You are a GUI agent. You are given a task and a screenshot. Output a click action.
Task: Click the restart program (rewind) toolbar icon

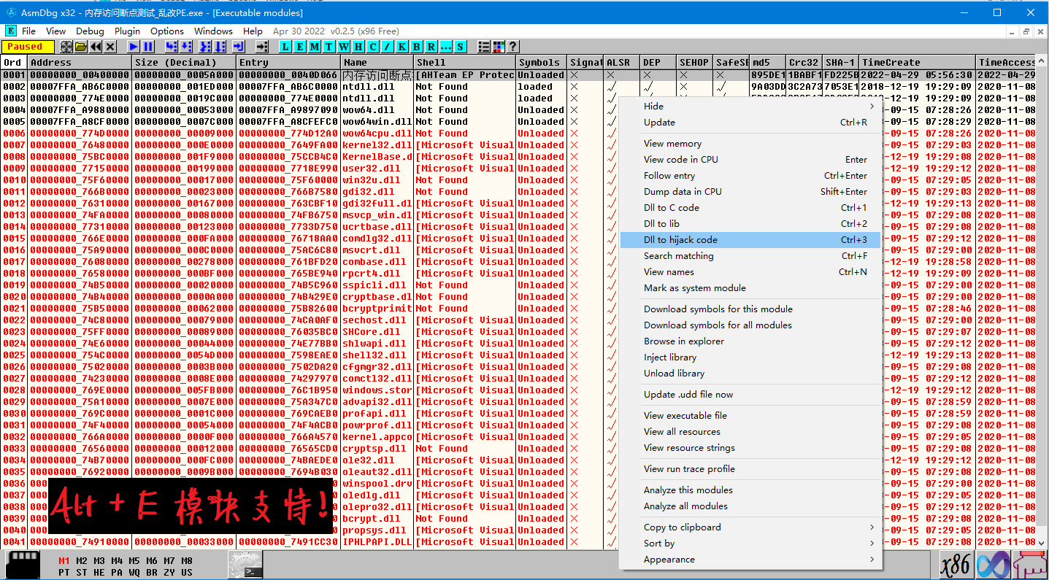pyautogui.click(x=96, y=47)
